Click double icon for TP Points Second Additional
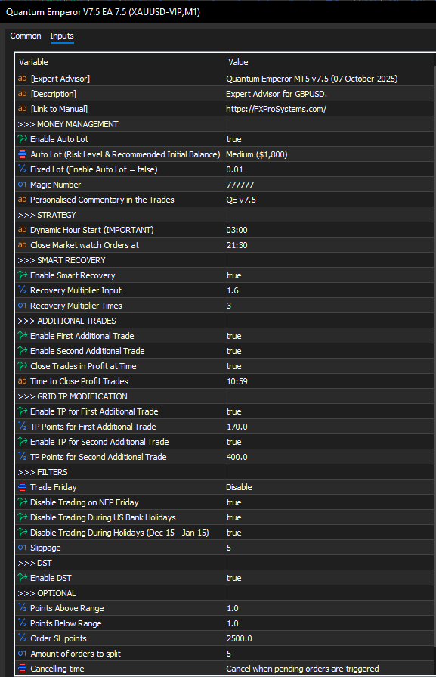Screen dimensions: 436x677 tap(23, 456)
